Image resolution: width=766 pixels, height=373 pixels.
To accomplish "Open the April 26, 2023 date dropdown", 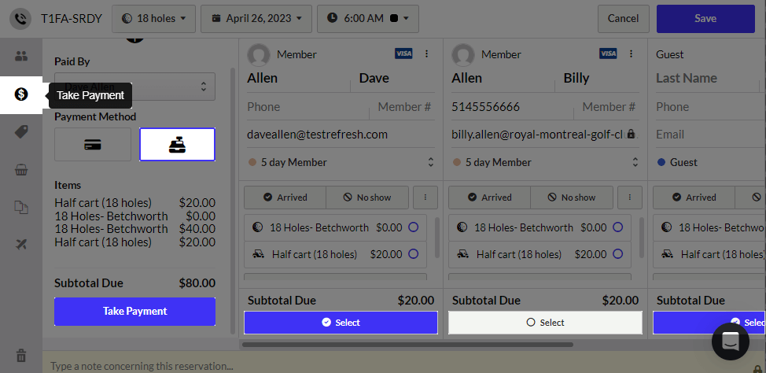I will [x=256, y=19].
